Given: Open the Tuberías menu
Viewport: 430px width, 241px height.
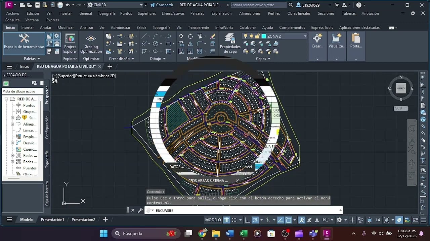Looking at the screenshot, I should point(349,13).
